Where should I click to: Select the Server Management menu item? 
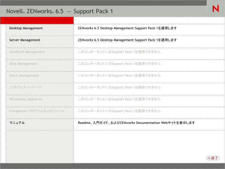(x=25, y=40)
